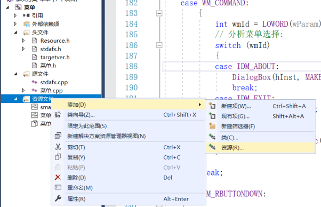Click the targetver.h file icon

[34, 57]
